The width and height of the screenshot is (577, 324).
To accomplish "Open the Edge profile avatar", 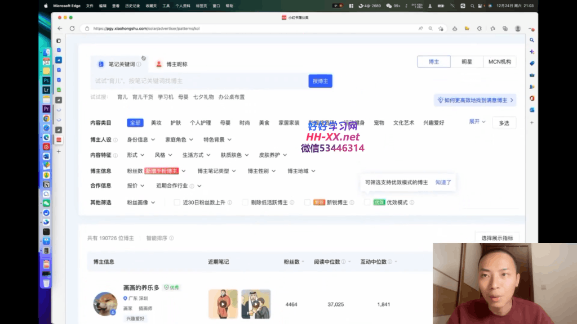I will pyautogui.click(x=518, y=28).
